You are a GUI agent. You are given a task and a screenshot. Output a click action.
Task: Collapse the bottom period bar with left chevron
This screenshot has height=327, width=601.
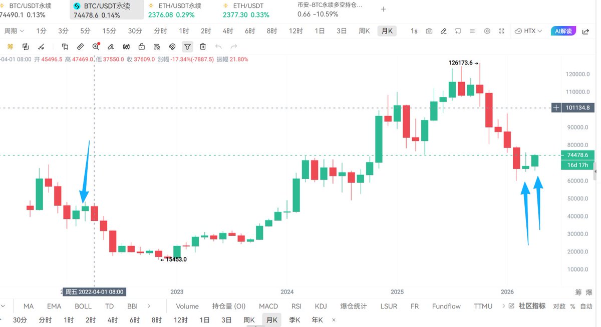(2, 320)
